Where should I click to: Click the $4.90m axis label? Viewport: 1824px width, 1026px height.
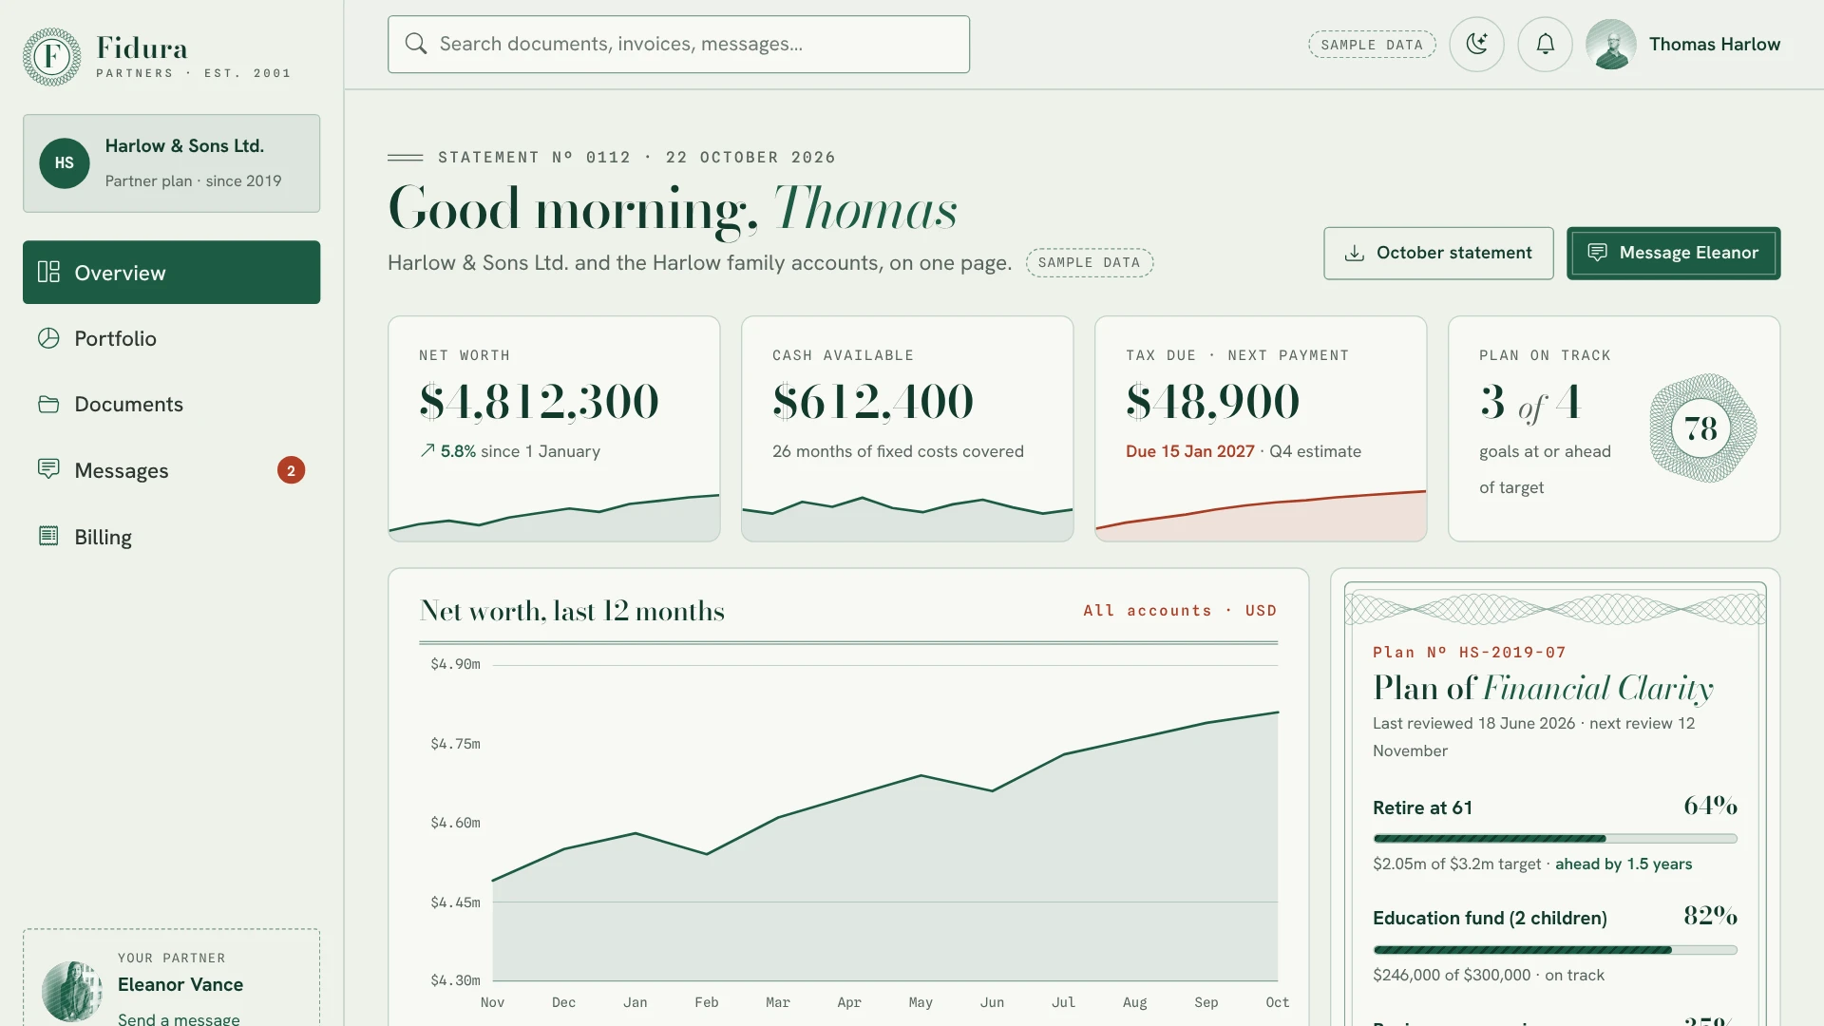[x=455, y=664]
